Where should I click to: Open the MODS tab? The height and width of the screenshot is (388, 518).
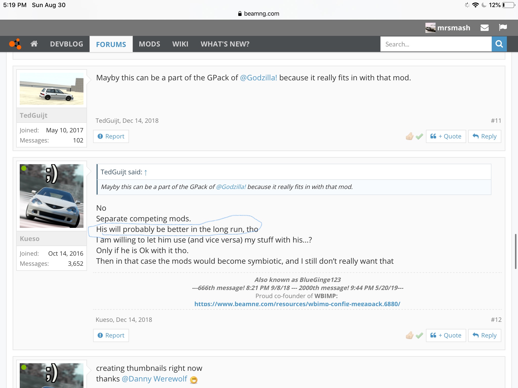[x=149, y=44]
